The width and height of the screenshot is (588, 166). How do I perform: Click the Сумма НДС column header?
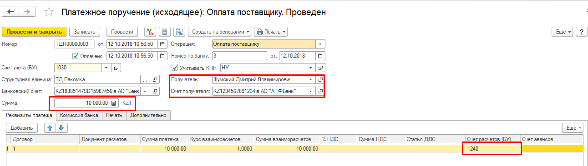click(x=381, y=139)
